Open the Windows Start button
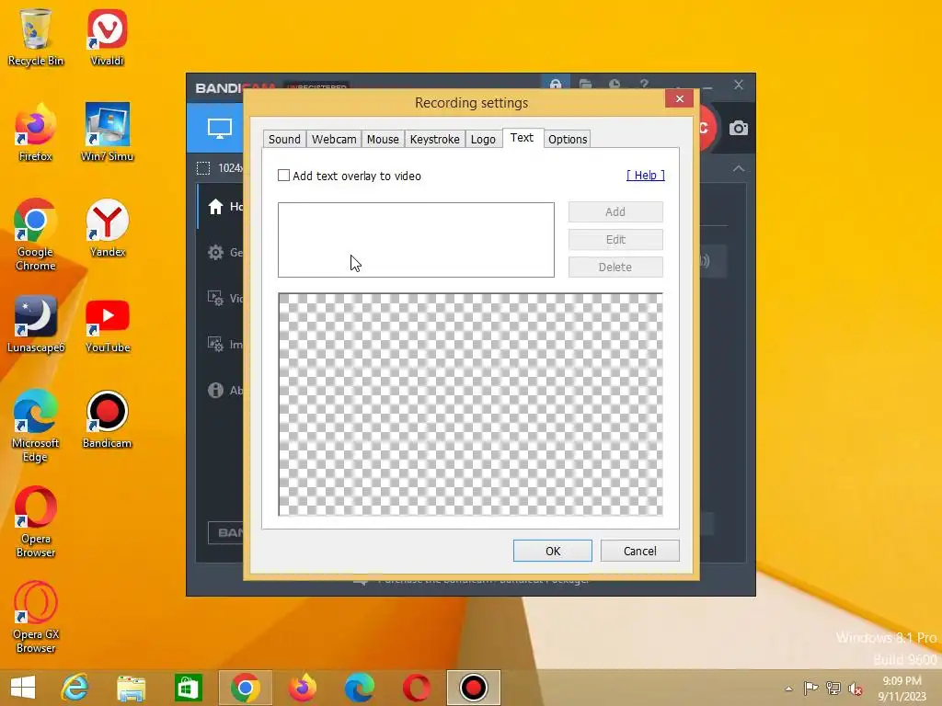The image size is (942, 706). click(23, 688)
